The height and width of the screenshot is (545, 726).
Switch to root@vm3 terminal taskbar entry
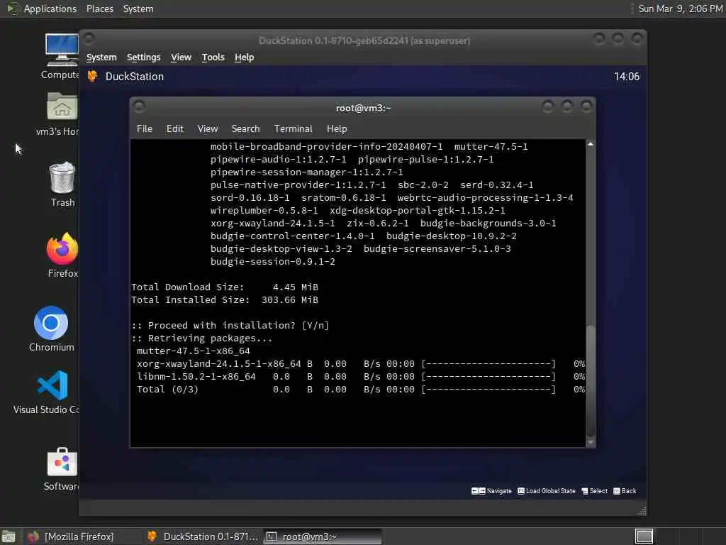[323, 536]
